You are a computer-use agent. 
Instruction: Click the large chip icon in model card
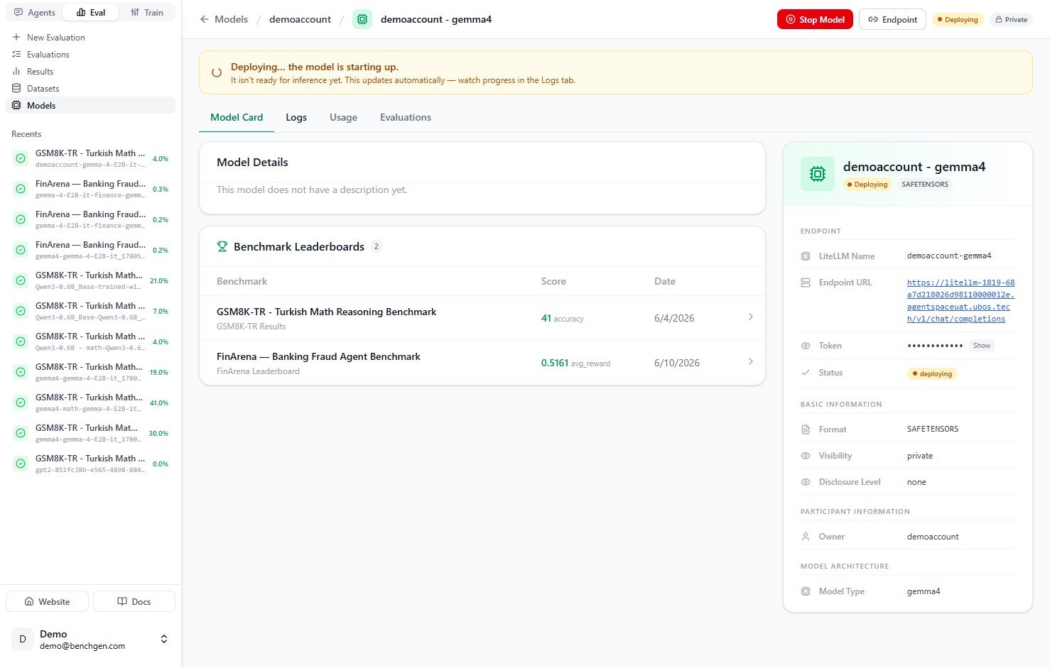tap(818, 174)
